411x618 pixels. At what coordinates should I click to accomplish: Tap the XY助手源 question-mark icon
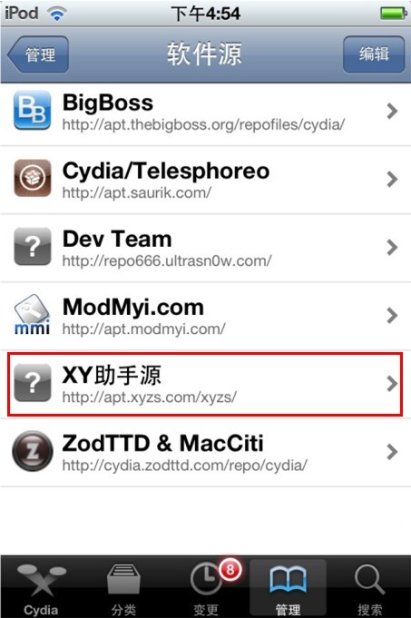(x=33, y=382)
